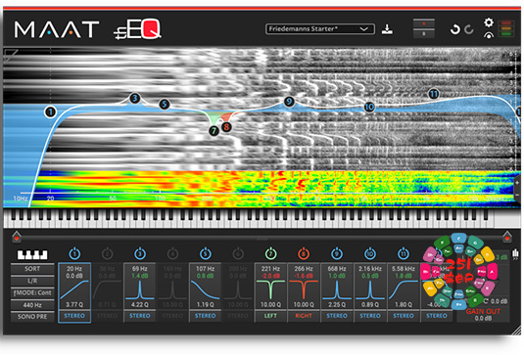The width and height of the screenshot is (524, 355).
Task: Click the signal icon below the gear
Action: [x=489, y=35]
